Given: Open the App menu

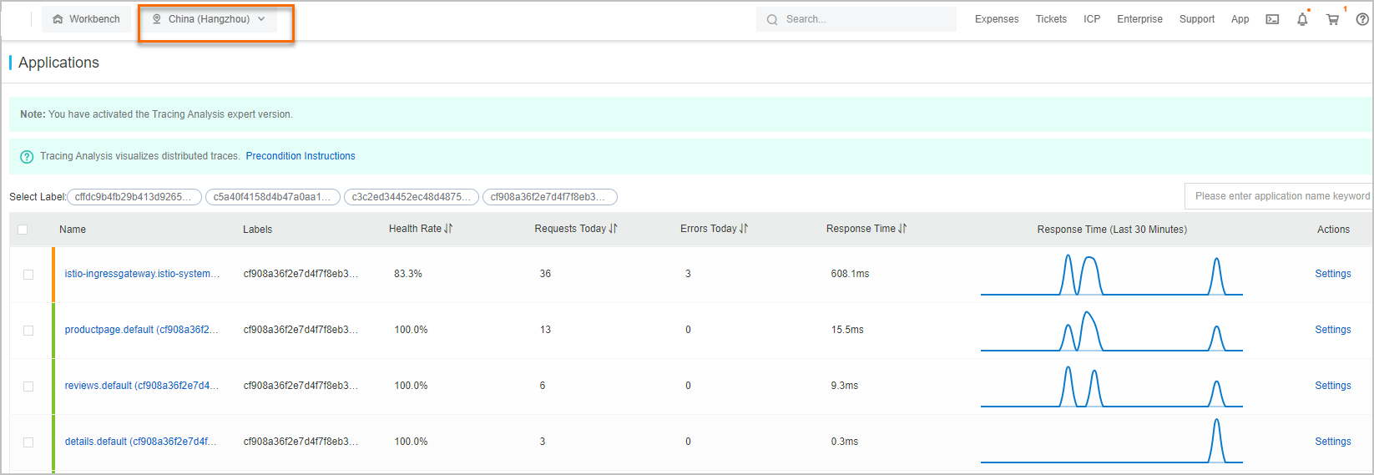Looking at the screenshot, I should click(x=1240, y=19).
